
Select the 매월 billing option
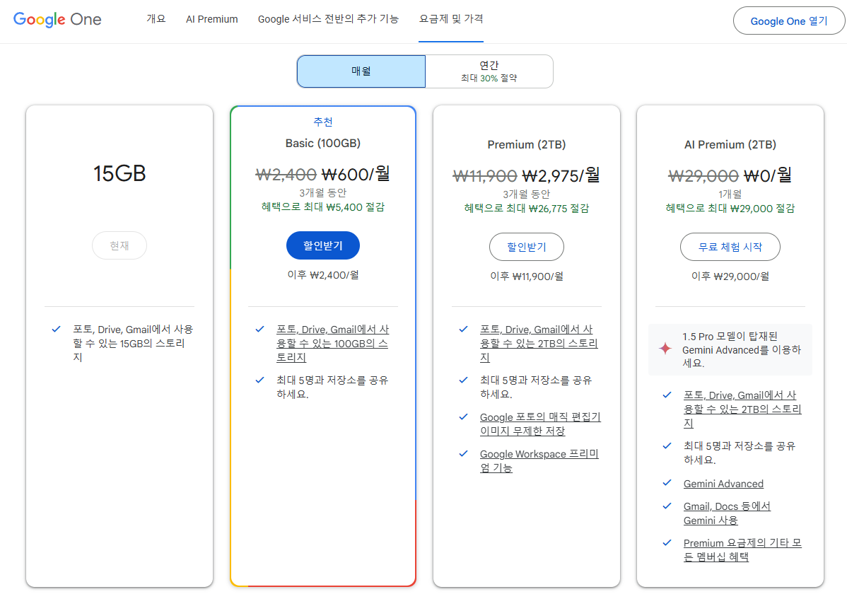coord(361,71)
